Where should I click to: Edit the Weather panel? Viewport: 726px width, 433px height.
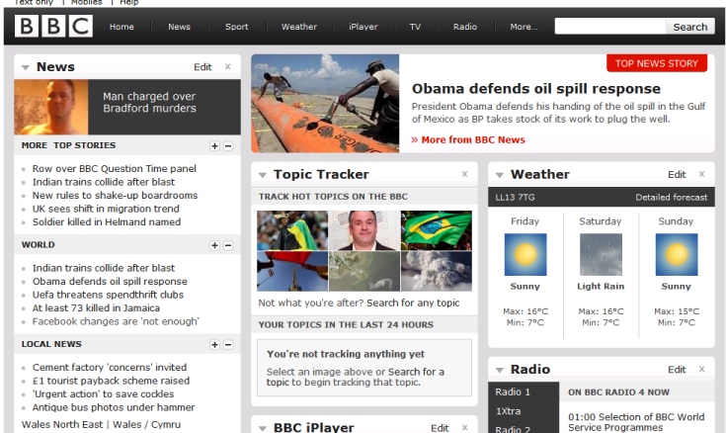(677, 175)
